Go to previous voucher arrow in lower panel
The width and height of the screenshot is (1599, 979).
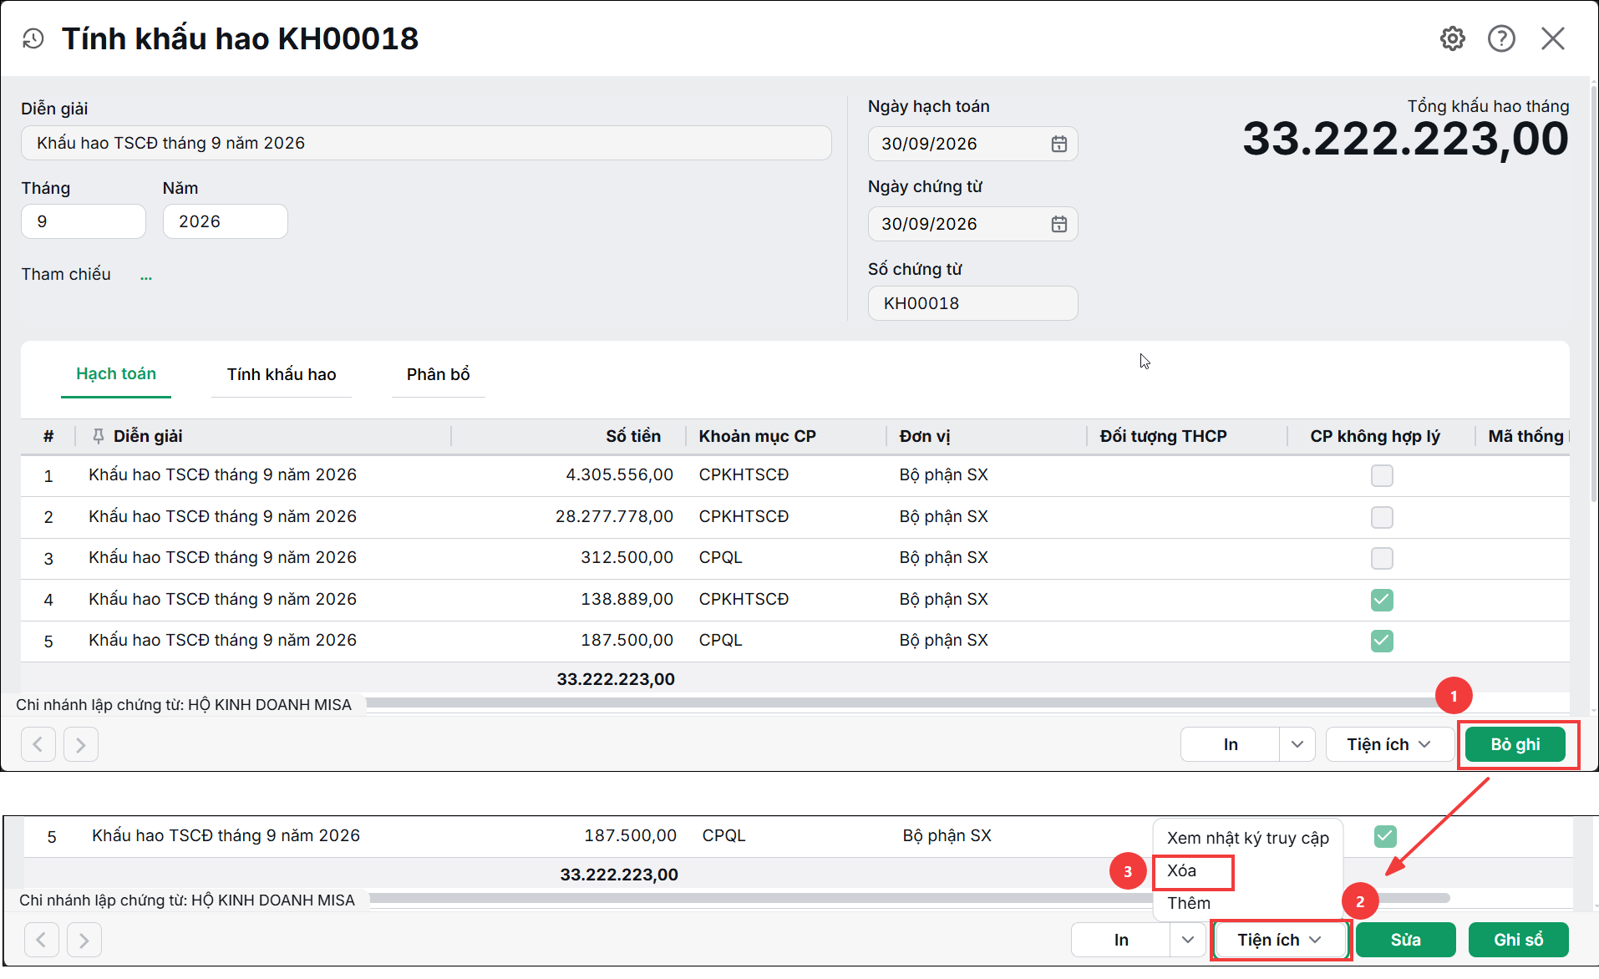pos(42,940)
